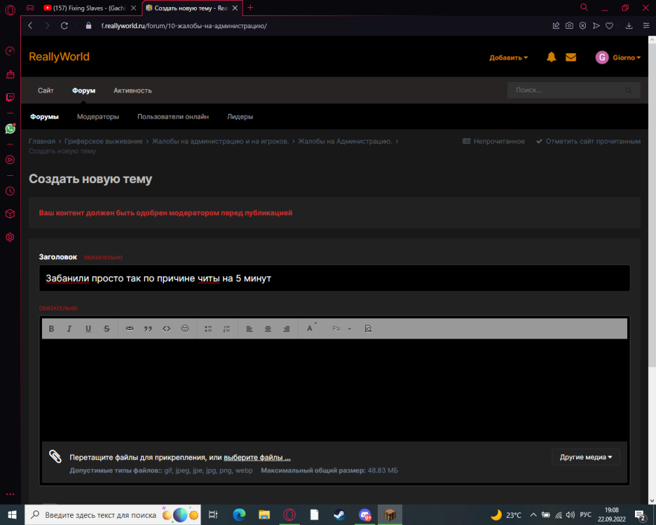
Task: Open Пользователи онлайн page
Action: [x=173, y=117]
